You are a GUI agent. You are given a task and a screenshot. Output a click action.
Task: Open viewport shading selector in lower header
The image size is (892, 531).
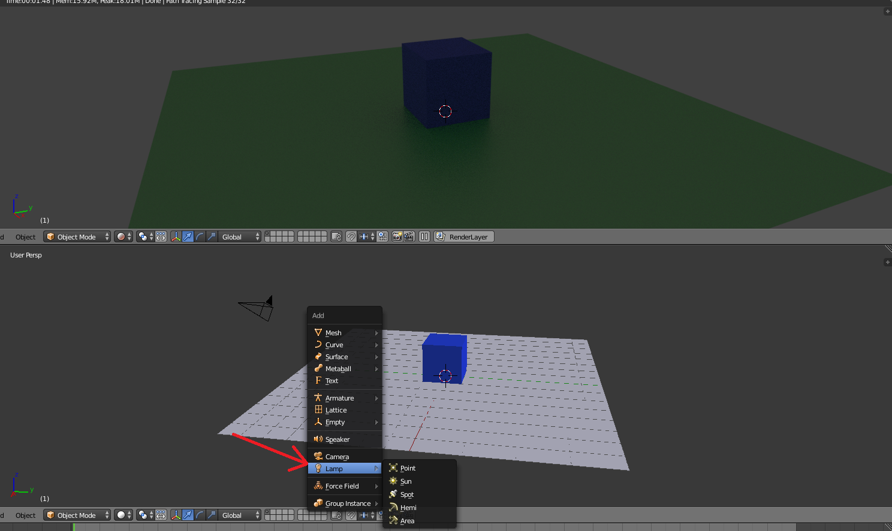coord(123,515)
